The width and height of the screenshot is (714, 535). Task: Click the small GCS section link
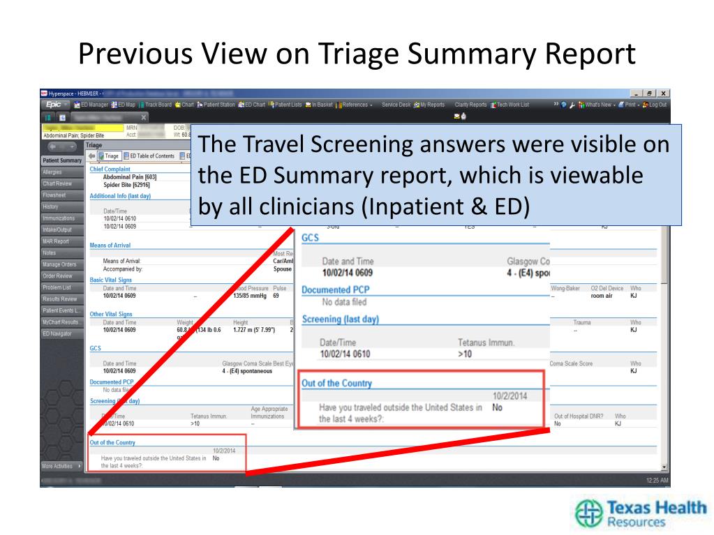click(95, 348)
